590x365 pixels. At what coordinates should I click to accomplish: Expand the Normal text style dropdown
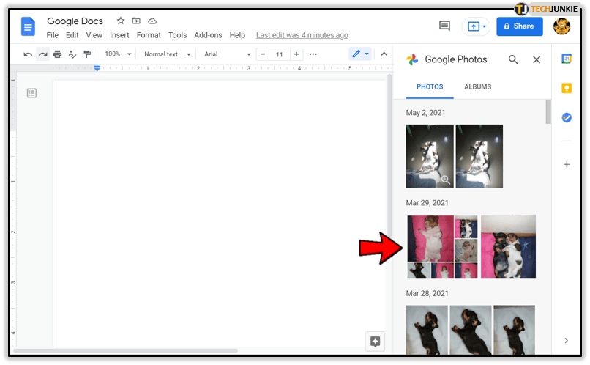(x=167, y=54)
